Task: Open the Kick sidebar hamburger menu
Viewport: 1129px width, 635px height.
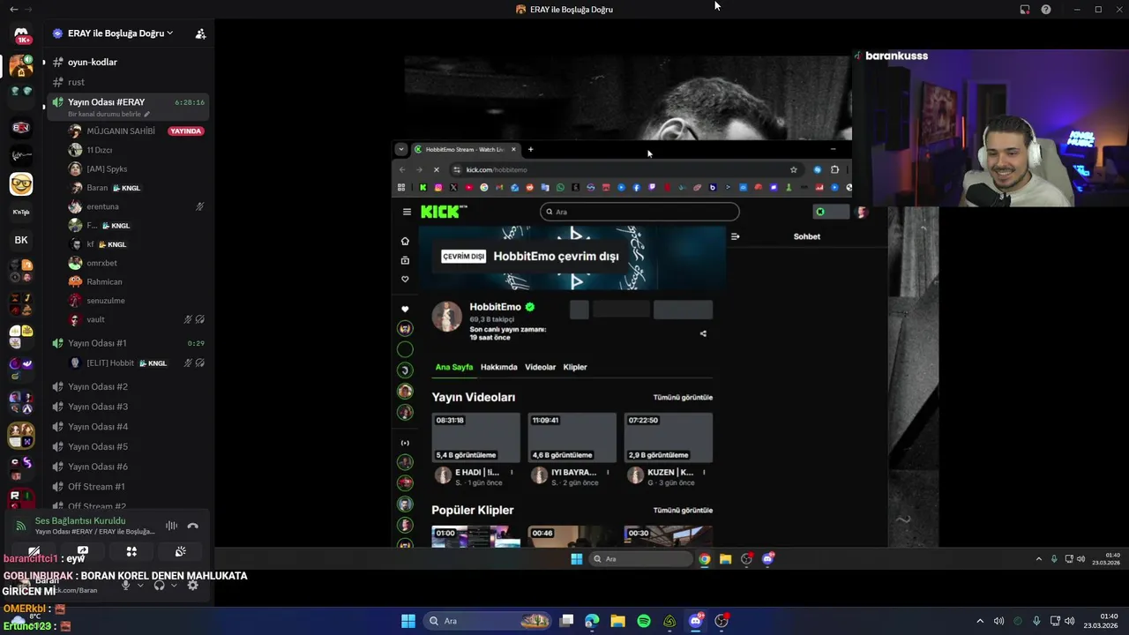Action: pos(407,212)
